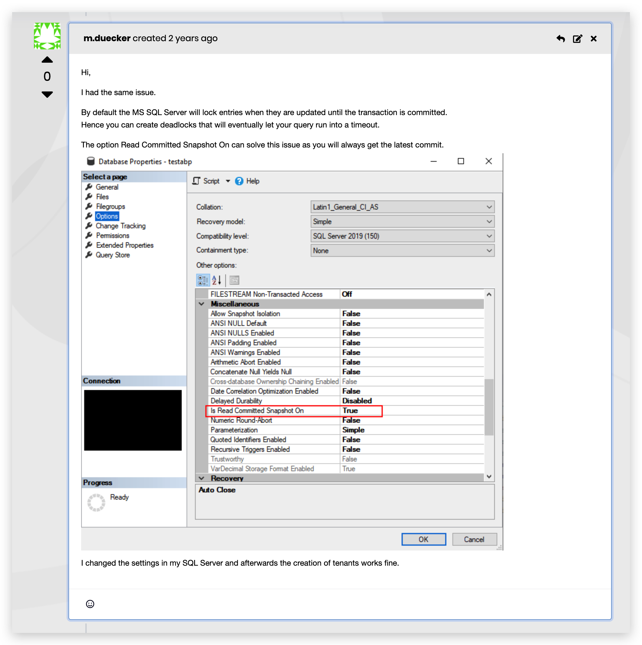Collapse the Miscellaneous section

(x=201, y=304)
